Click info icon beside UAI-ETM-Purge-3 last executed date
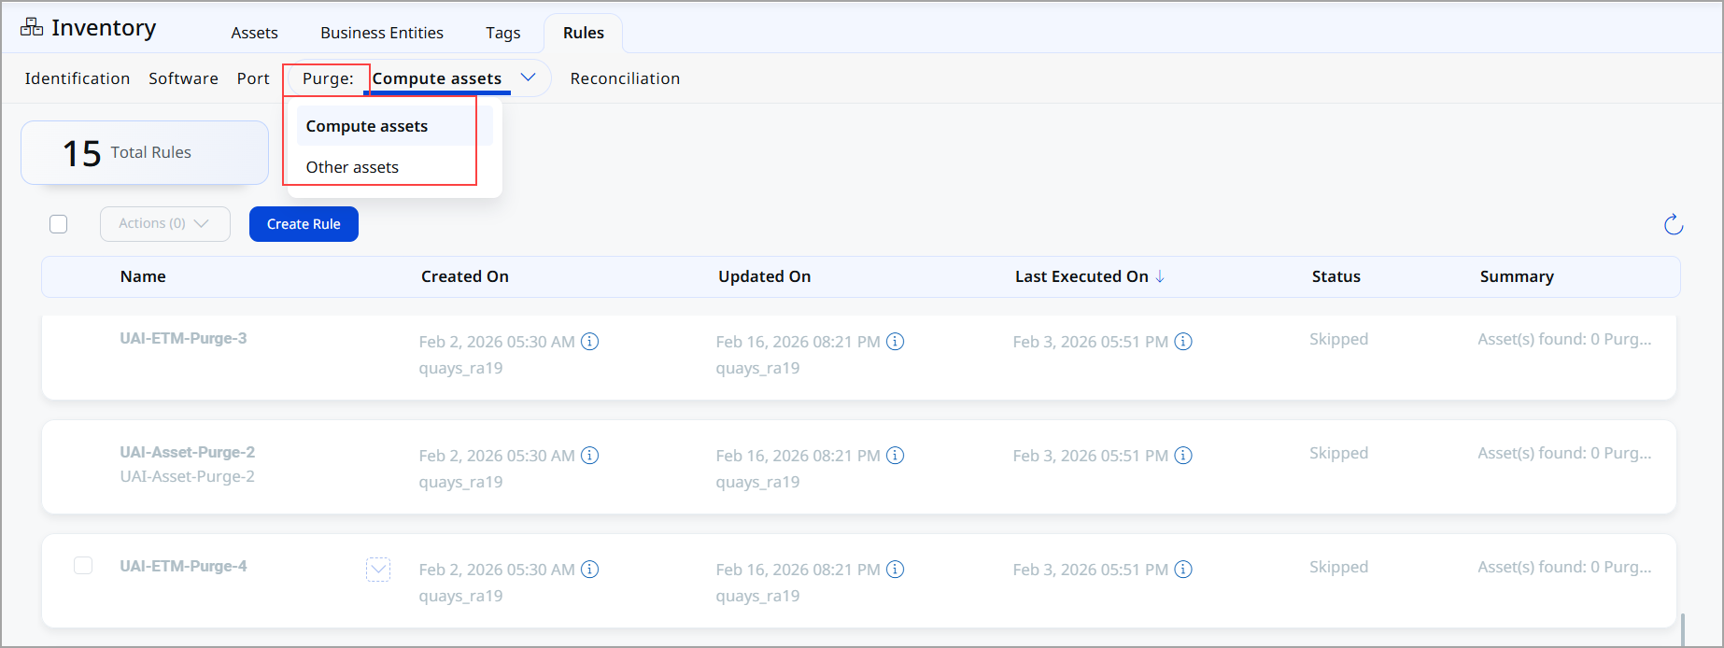 (1183, 342)
